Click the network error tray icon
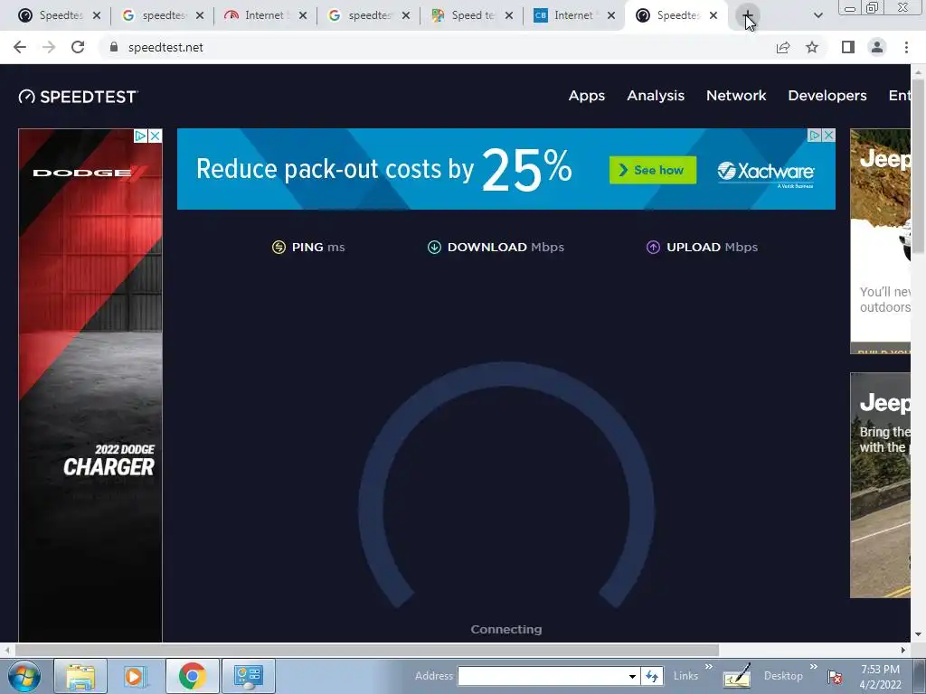Image resolution: width=926 pixels, height=694 pixels. pyautogui.click(x=835, y=676)
